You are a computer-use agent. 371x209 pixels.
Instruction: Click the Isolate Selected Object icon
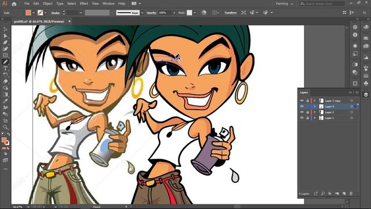tap(243, 13)
